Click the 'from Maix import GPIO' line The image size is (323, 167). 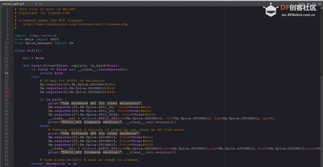tap(36, 39)
